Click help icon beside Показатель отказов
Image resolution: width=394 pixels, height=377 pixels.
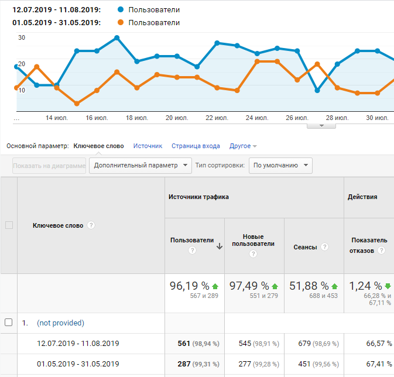pos(382,251)
